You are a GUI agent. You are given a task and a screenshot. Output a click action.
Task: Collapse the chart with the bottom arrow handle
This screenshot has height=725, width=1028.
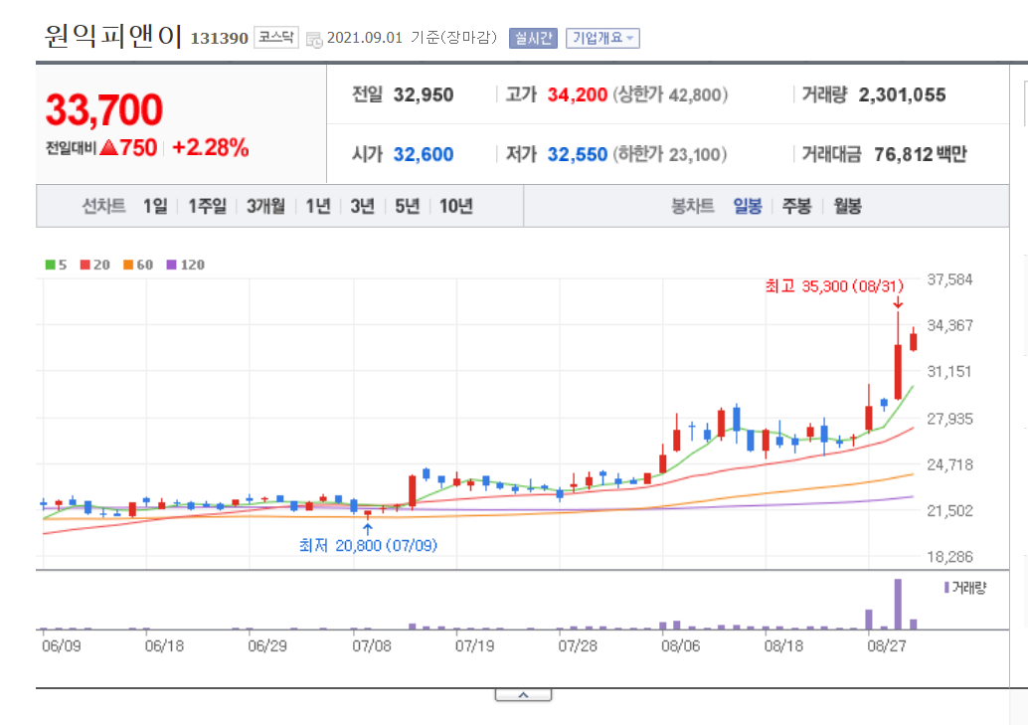(523, 695)
